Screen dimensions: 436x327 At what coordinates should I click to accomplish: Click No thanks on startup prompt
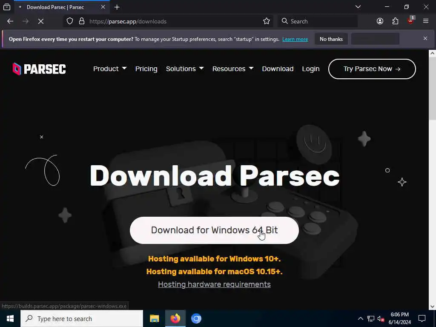point(331,39)
